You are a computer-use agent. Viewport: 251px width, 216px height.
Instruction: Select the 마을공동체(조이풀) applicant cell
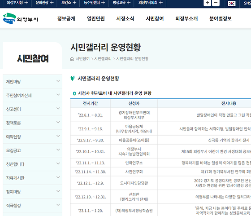[134, 140]
